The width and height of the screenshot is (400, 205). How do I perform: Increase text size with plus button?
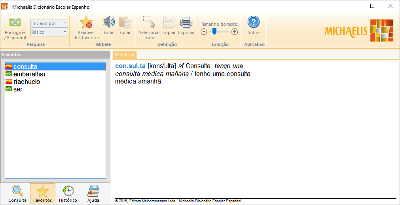(x=235, y=32)
